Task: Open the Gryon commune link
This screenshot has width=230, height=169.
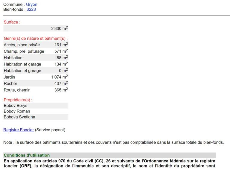Action: [x=31, y=4]
